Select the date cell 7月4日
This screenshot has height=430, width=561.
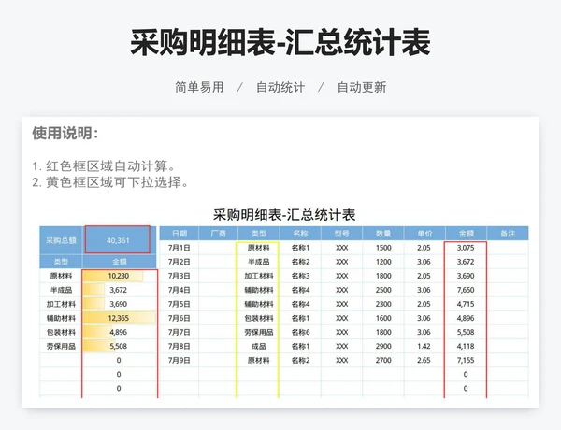tap(180, 290)
